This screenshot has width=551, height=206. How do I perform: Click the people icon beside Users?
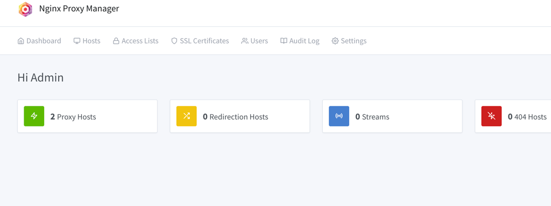pos(245,41)
